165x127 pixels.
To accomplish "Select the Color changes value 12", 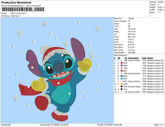I will pos(129,21).
